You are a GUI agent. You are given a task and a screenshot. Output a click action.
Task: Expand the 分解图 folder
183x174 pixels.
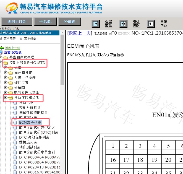tap(6, 87)
